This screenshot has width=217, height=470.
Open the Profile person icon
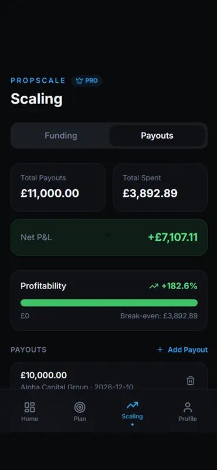tap(188, 407)
